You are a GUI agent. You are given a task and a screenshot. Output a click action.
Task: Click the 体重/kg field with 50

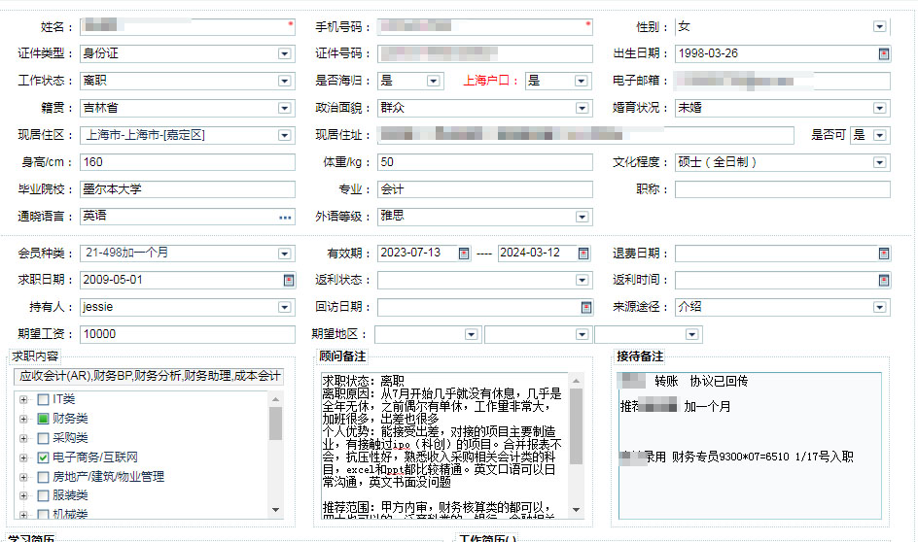pyautogui.click(x=484, y=162)
